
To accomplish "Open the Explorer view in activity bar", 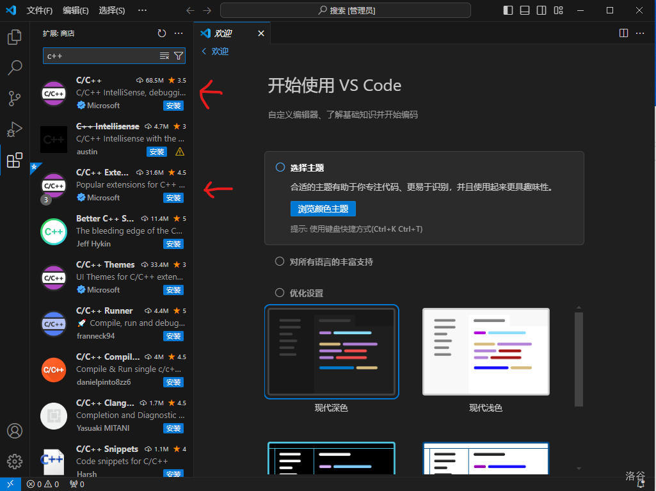I will [15, 37].
